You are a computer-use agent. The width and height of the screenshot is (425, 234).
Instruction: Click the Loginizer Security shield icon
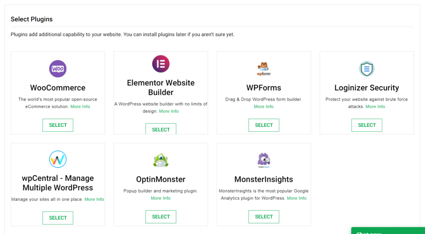[367, 69]
